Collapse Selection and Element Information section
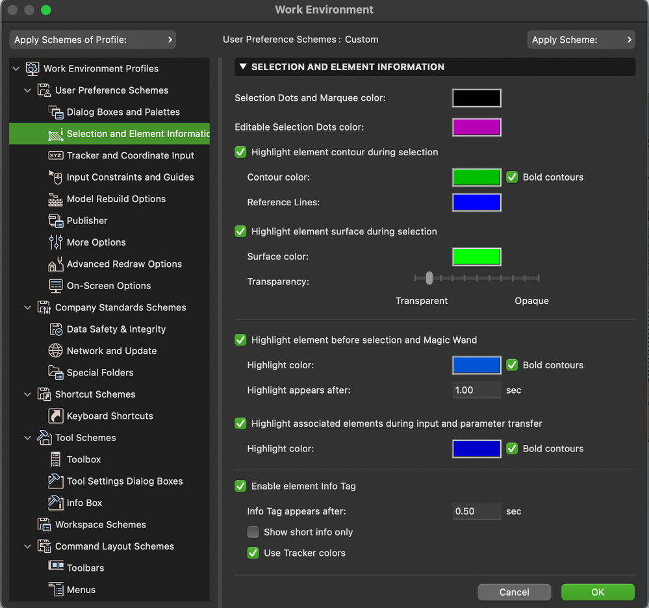Viewport: 649px width, 608px height. (243, 67)
